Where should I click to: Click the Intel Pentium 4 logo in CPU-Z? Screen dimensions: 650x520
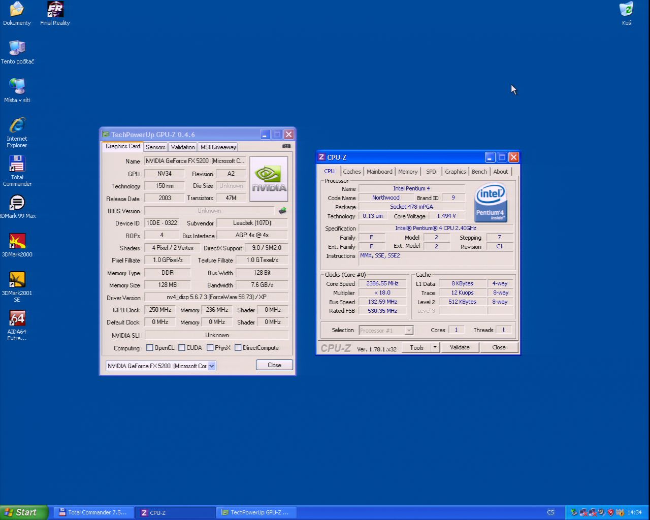pyautogui.click(x=491, y=202)
